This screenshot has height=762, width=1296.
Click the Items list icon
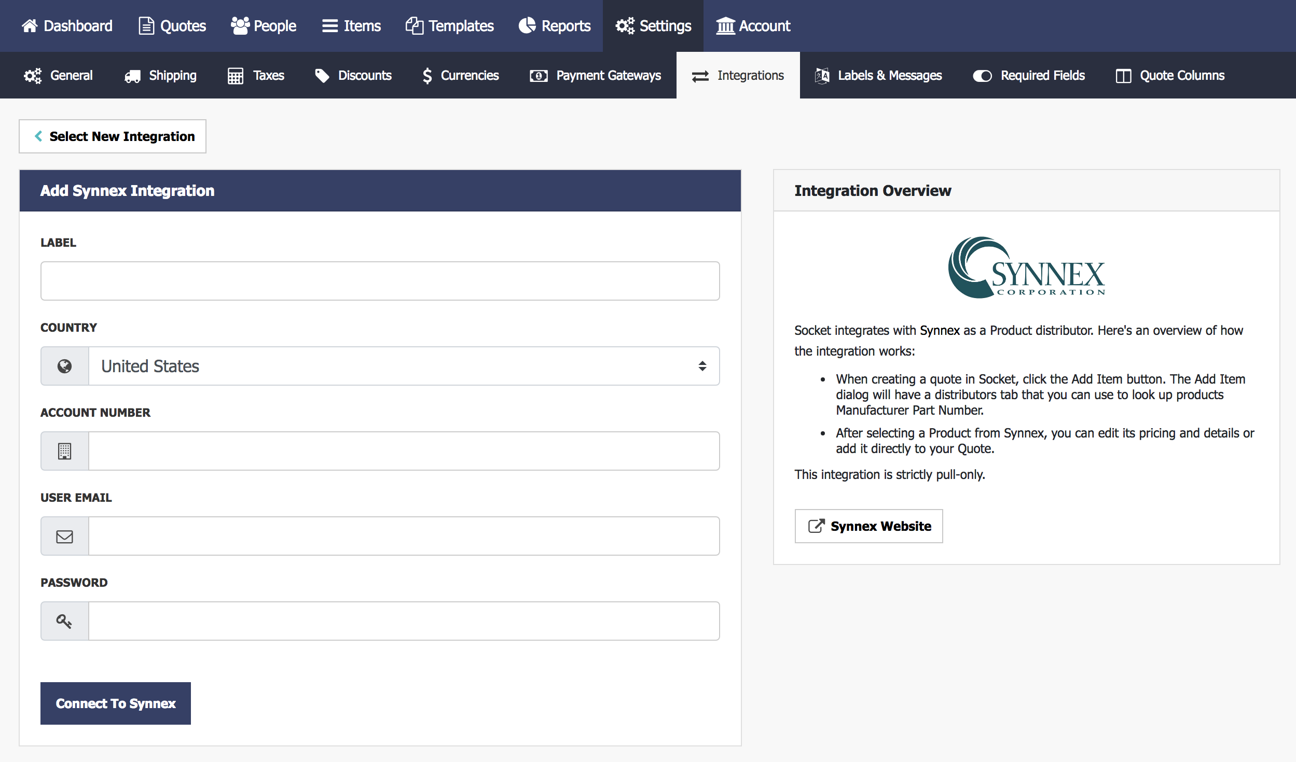pyautogui.click(x=330, y=26)
